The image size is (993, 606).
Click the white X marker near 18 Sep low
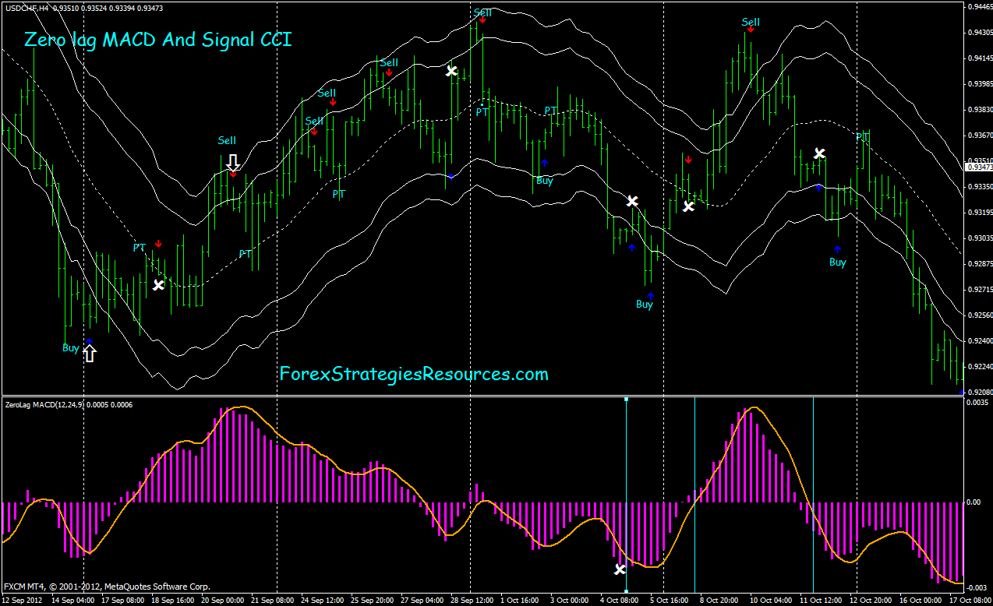coord(159,284)
